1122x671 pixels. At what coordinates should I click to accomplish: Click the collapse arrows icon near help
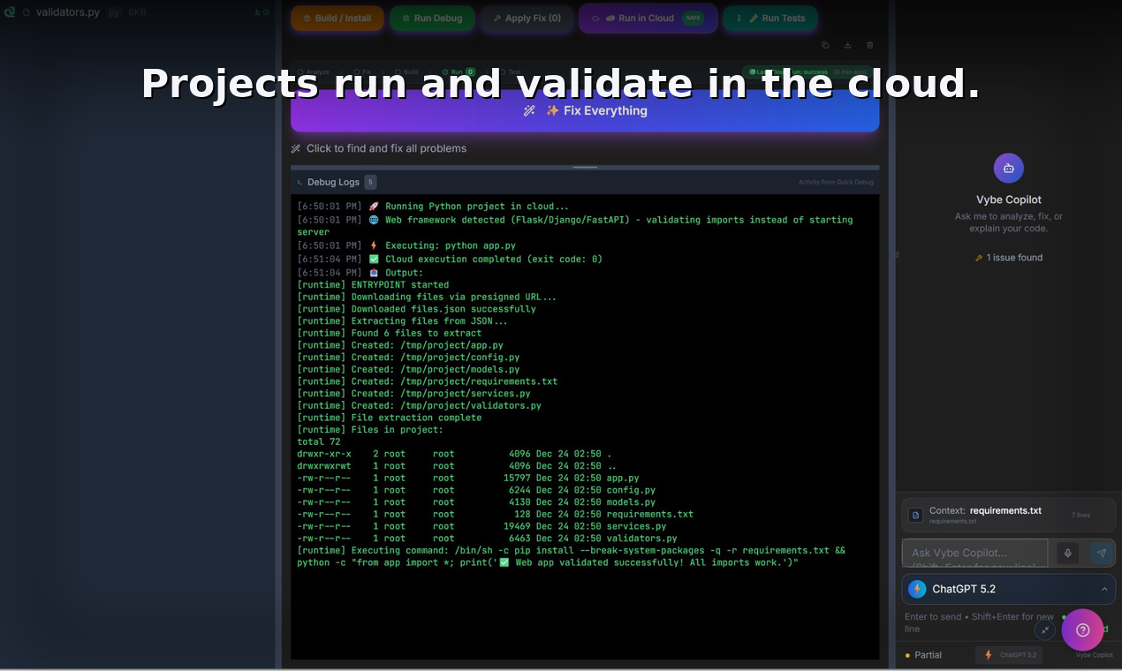pos(1045,630)
